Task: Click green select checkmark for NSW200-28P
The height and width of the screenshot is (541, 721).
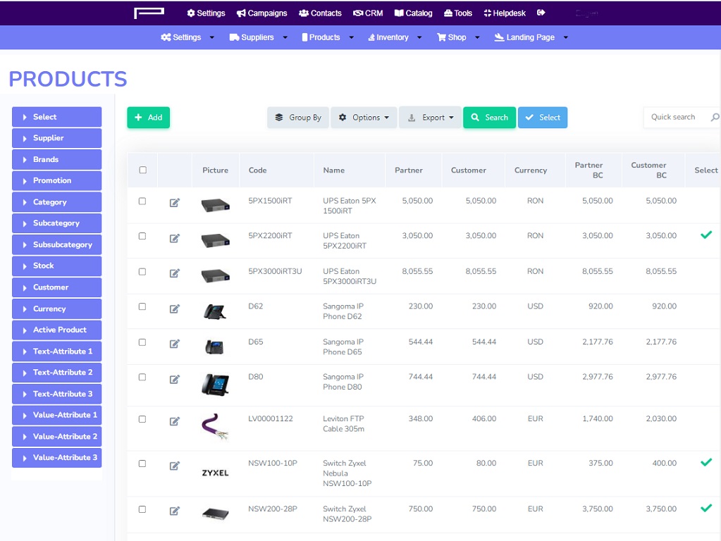Action: pyautogui.click(x=705, y=508)
